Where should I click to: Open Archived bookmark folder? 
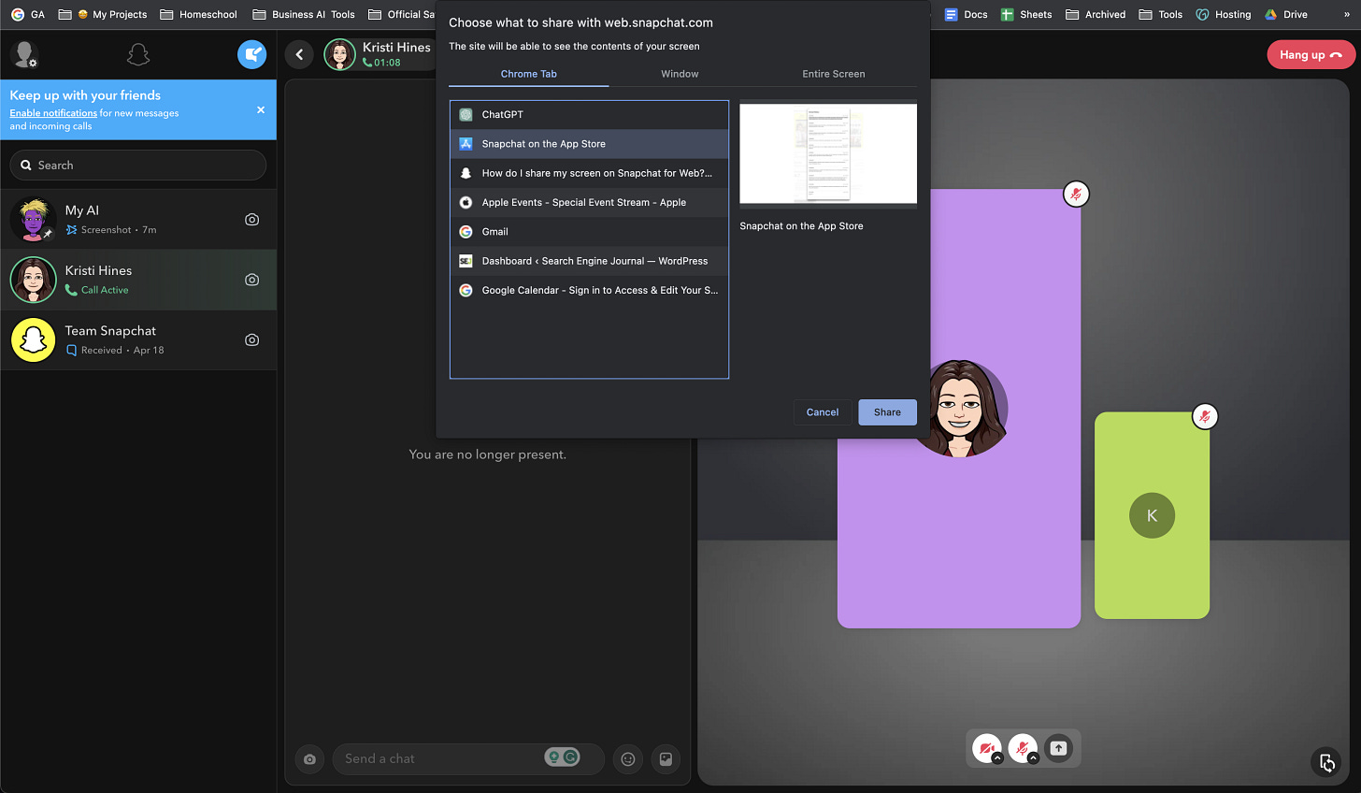tap(1095, 14)
